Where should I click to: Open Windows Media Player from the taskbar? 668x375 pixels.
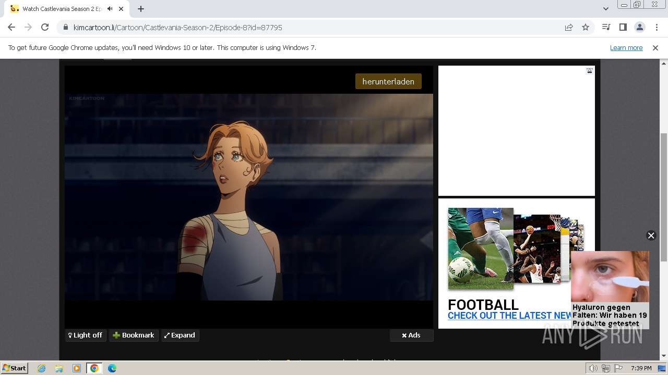[77, 368]
